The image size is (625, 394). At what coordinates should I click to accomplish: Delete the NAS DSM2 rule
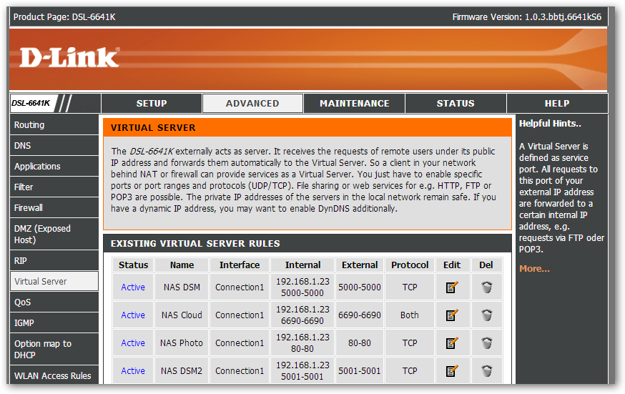point(486,371)
